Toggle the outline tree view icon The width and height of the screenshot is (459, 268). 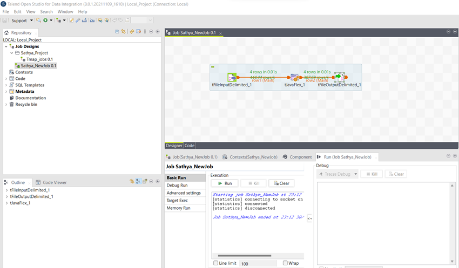[x=138, y=182]
